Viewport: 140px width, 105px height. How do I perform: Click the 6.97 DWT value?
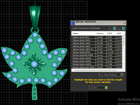[110, 37]
